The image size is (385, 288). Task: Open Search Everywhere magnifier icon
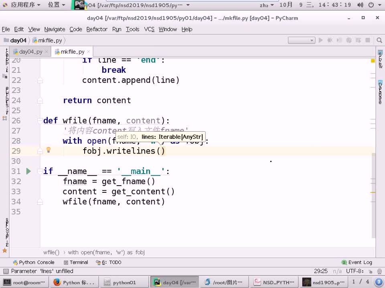pos(379,40)
